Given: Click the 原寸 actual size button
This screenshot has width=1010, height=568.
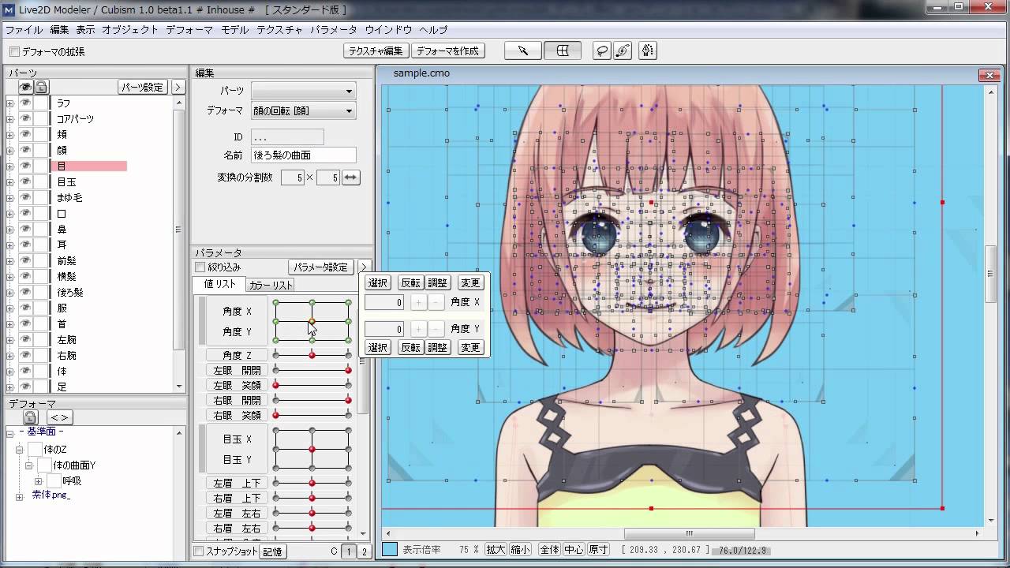Looking at the screenshot, I should 598,550.
